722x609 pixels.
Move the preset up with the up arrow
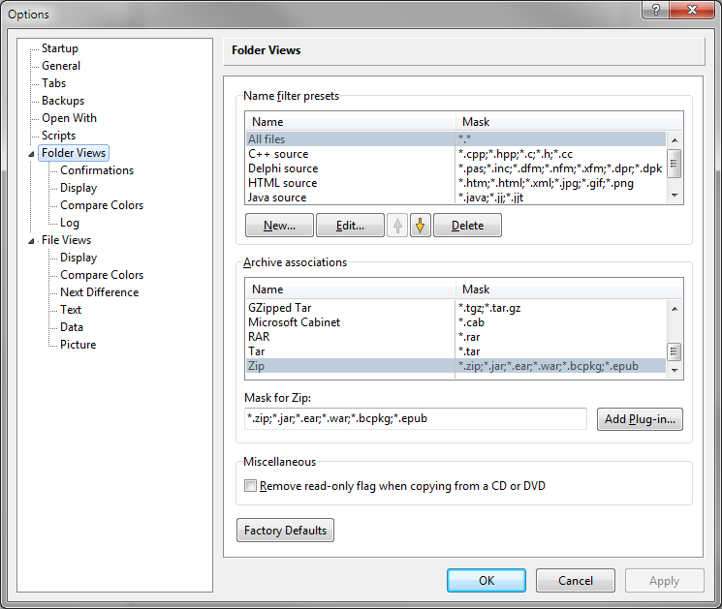[397, 226]
